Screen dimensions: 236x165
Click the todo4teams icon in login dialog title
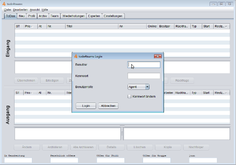pos(76,57)
